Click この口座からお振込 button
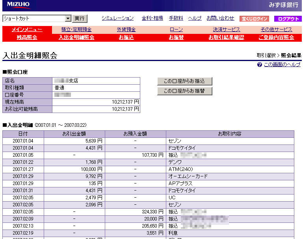The image size is (303, 239). [185, 81]
